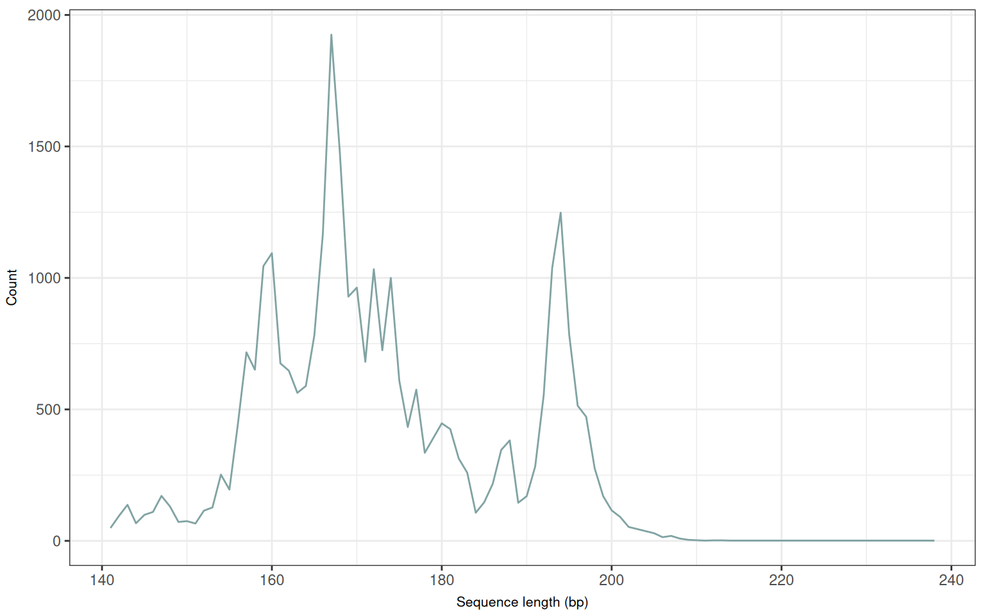Select the 'Count' y-axis title
Image resolution: width=985 pixels, height=616 pixels.
(x=12, y=287)
